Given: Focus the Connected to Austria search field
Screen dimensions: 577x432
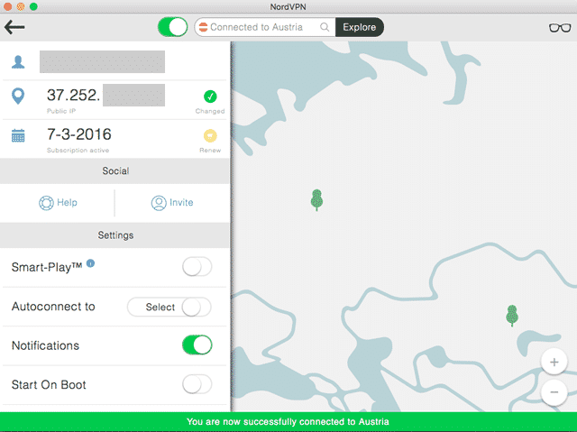Looking at the screenshot, I should point(264,27).
